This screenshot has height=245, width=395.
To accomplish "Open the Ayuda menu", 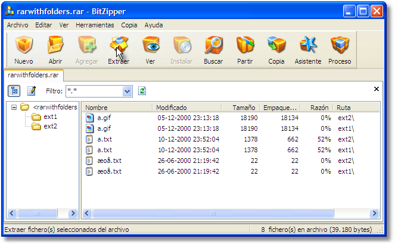I will (x=154, y=25).
